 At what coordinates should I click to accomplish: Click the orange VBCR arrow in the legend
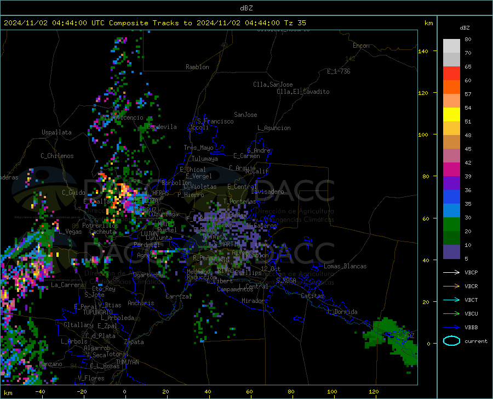(x=451, y=286)
